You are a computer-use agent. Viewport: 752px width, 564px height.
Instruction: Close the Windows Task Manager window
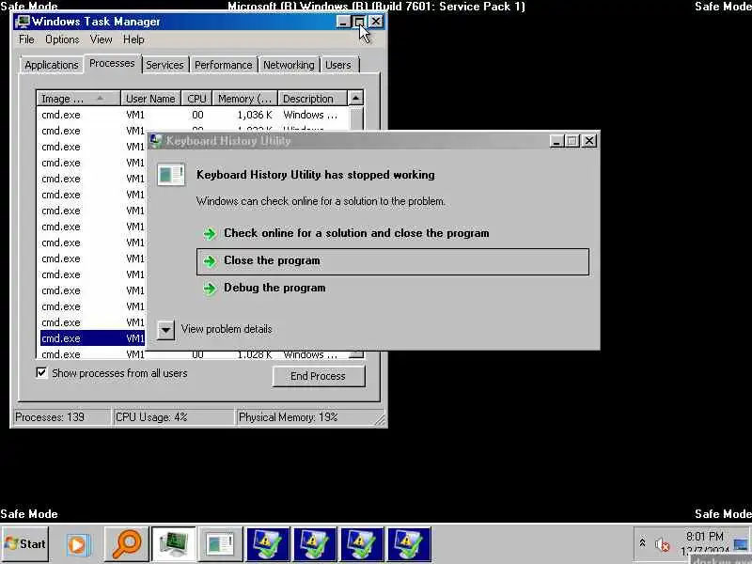coord(376,22)
